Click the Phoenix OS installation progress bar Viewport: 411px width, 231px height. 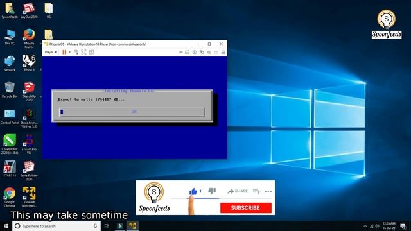coord(132,112)
